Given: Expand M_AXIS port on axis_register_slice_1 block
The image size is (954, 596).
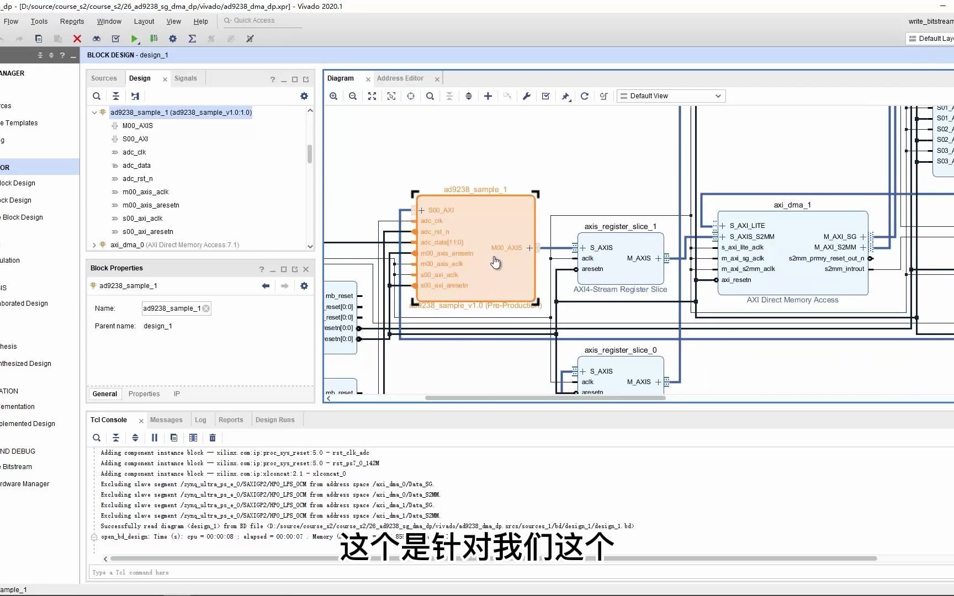Looking at the screenshot, I should (658, 258).
